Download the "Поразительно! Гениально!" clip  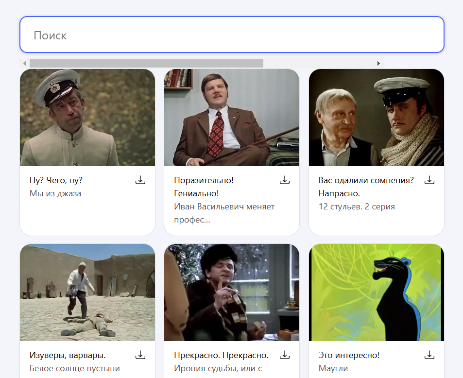[x=285, y=180]
